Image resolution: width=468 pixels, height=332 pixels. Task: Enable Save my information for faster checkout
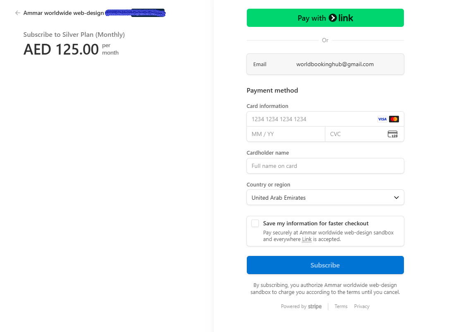point(255,223)
